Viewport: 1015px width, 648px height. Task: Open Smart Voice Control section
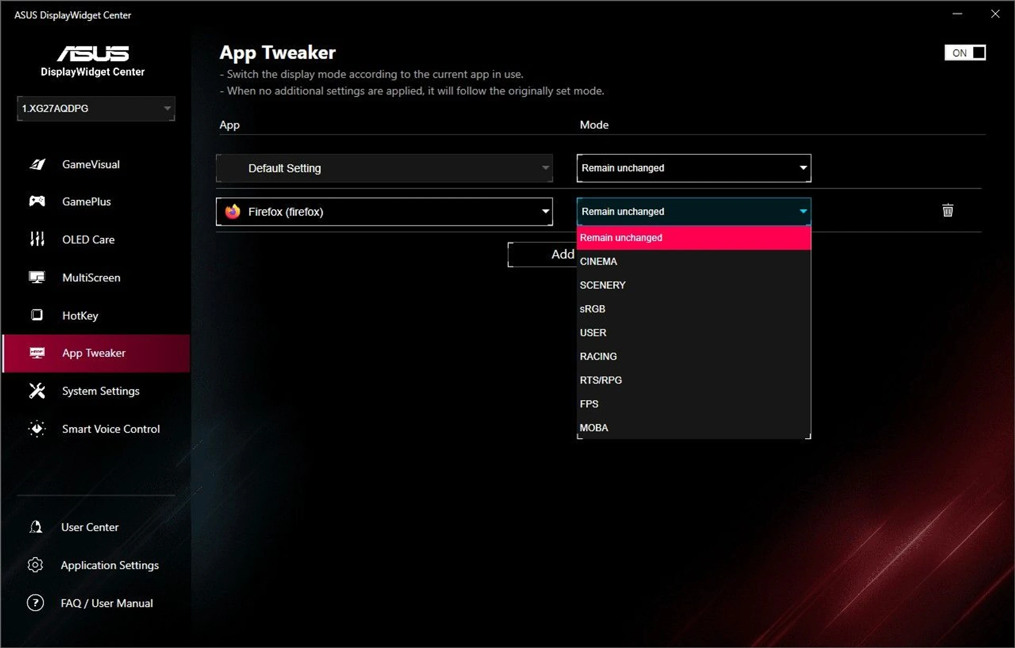[x=96, y=429]
